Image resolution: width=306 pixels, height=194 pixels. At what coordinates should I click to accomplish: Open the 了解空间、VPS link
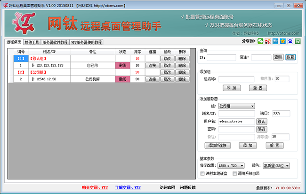(128, 187)
